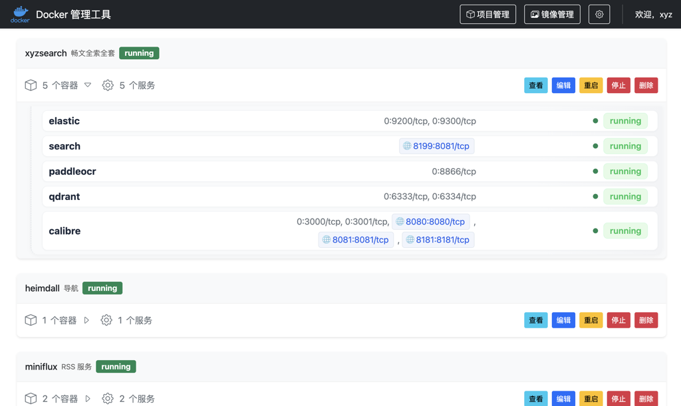Open the 8081:8081/tcp port link
The height and width of the screenshot is (406, 681).
(x=356, y=240)
